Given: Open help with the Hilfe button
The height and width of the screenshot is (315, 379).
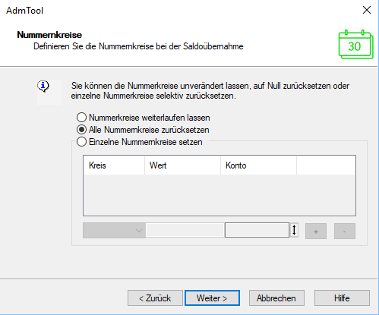Looking at the screenshot, I should [342, 298].
